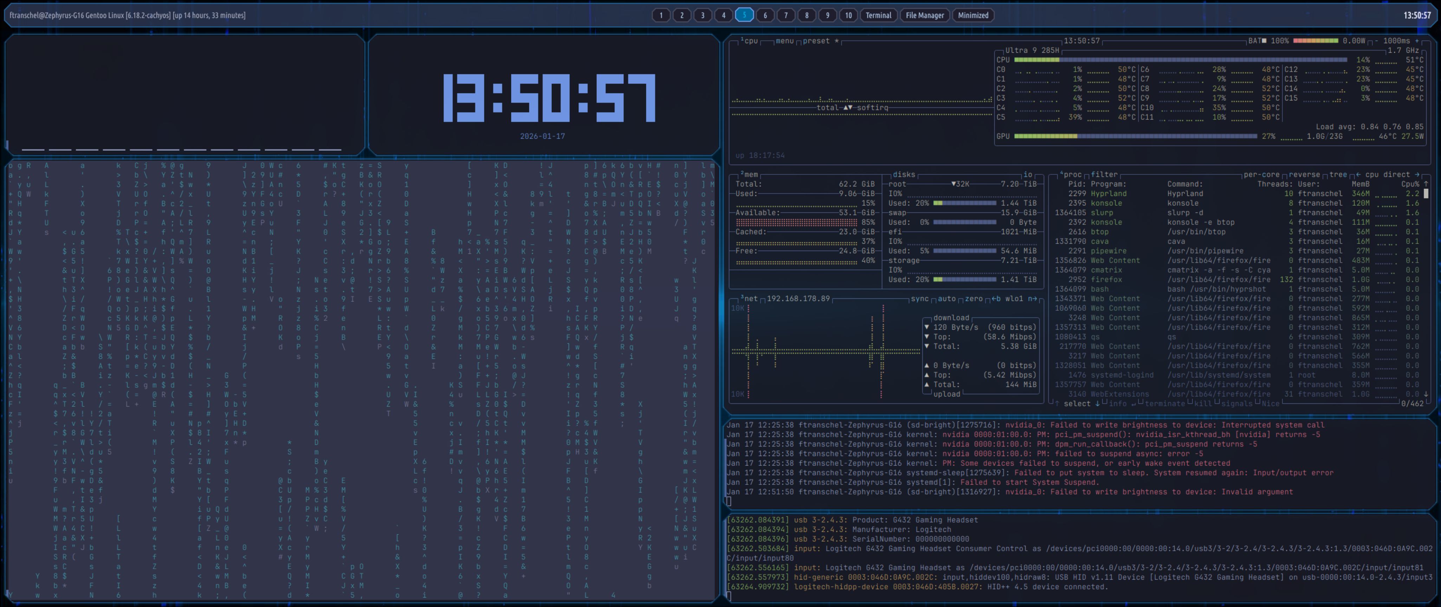Select the next network interface arrow n→
This screenshot has height=607, width=1441.
pos(1033,298)
